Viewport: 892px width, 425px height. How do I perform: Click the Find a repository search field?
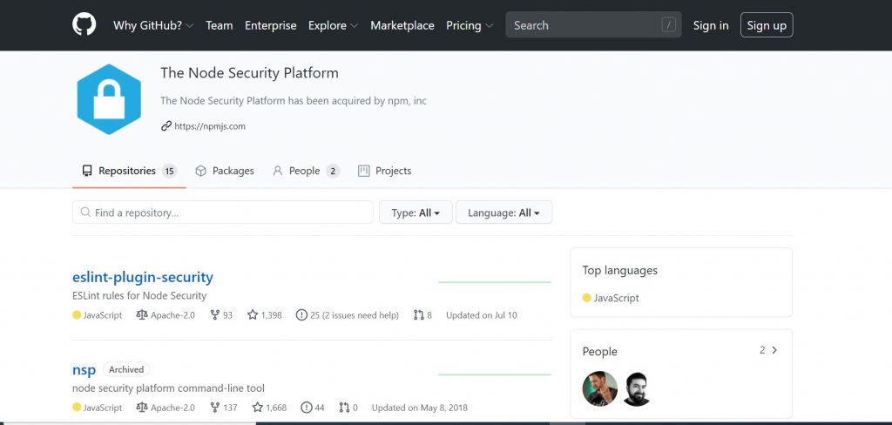click(x=222, y=212)
